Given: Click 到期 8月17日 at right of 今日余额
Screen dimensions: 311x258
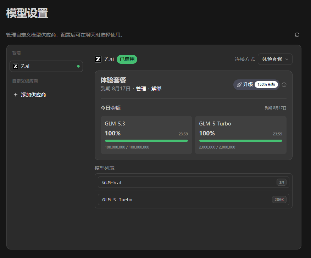Looking at the screenshot, I should (276, 108).
